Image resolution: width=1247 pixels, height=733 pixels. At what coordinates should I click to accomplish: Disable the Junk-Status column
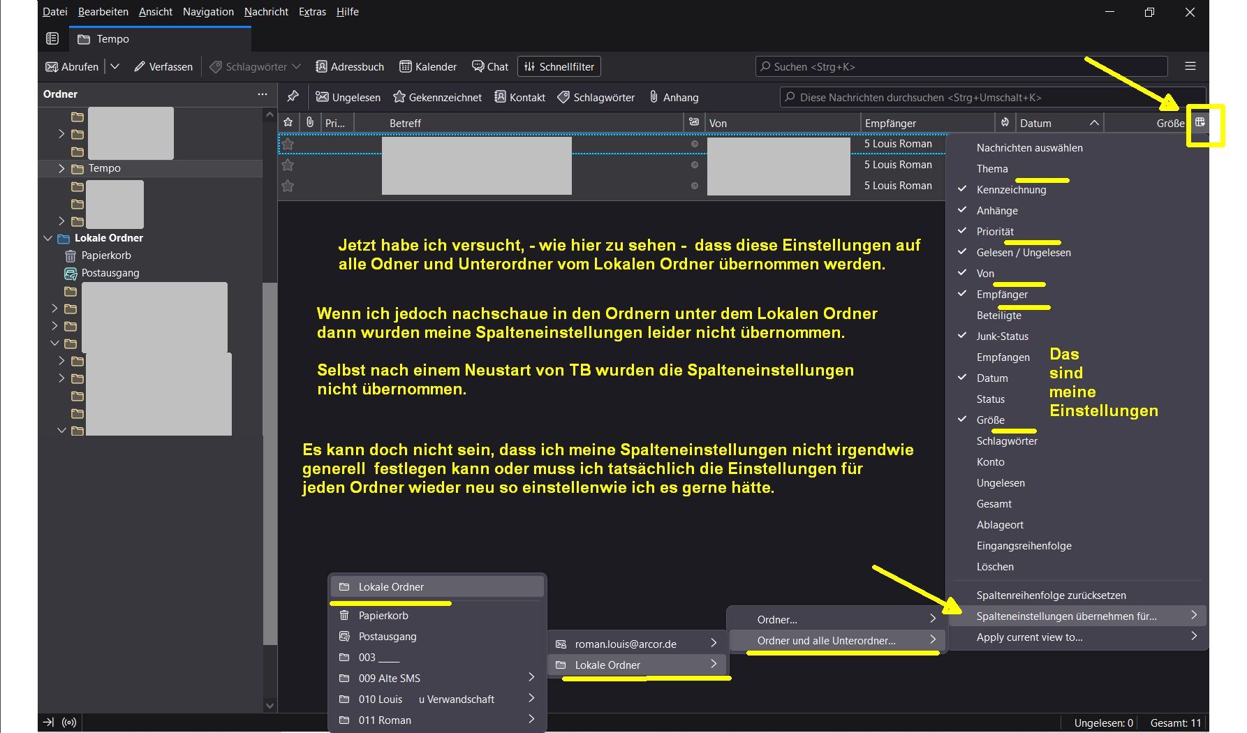(1002, 336)
